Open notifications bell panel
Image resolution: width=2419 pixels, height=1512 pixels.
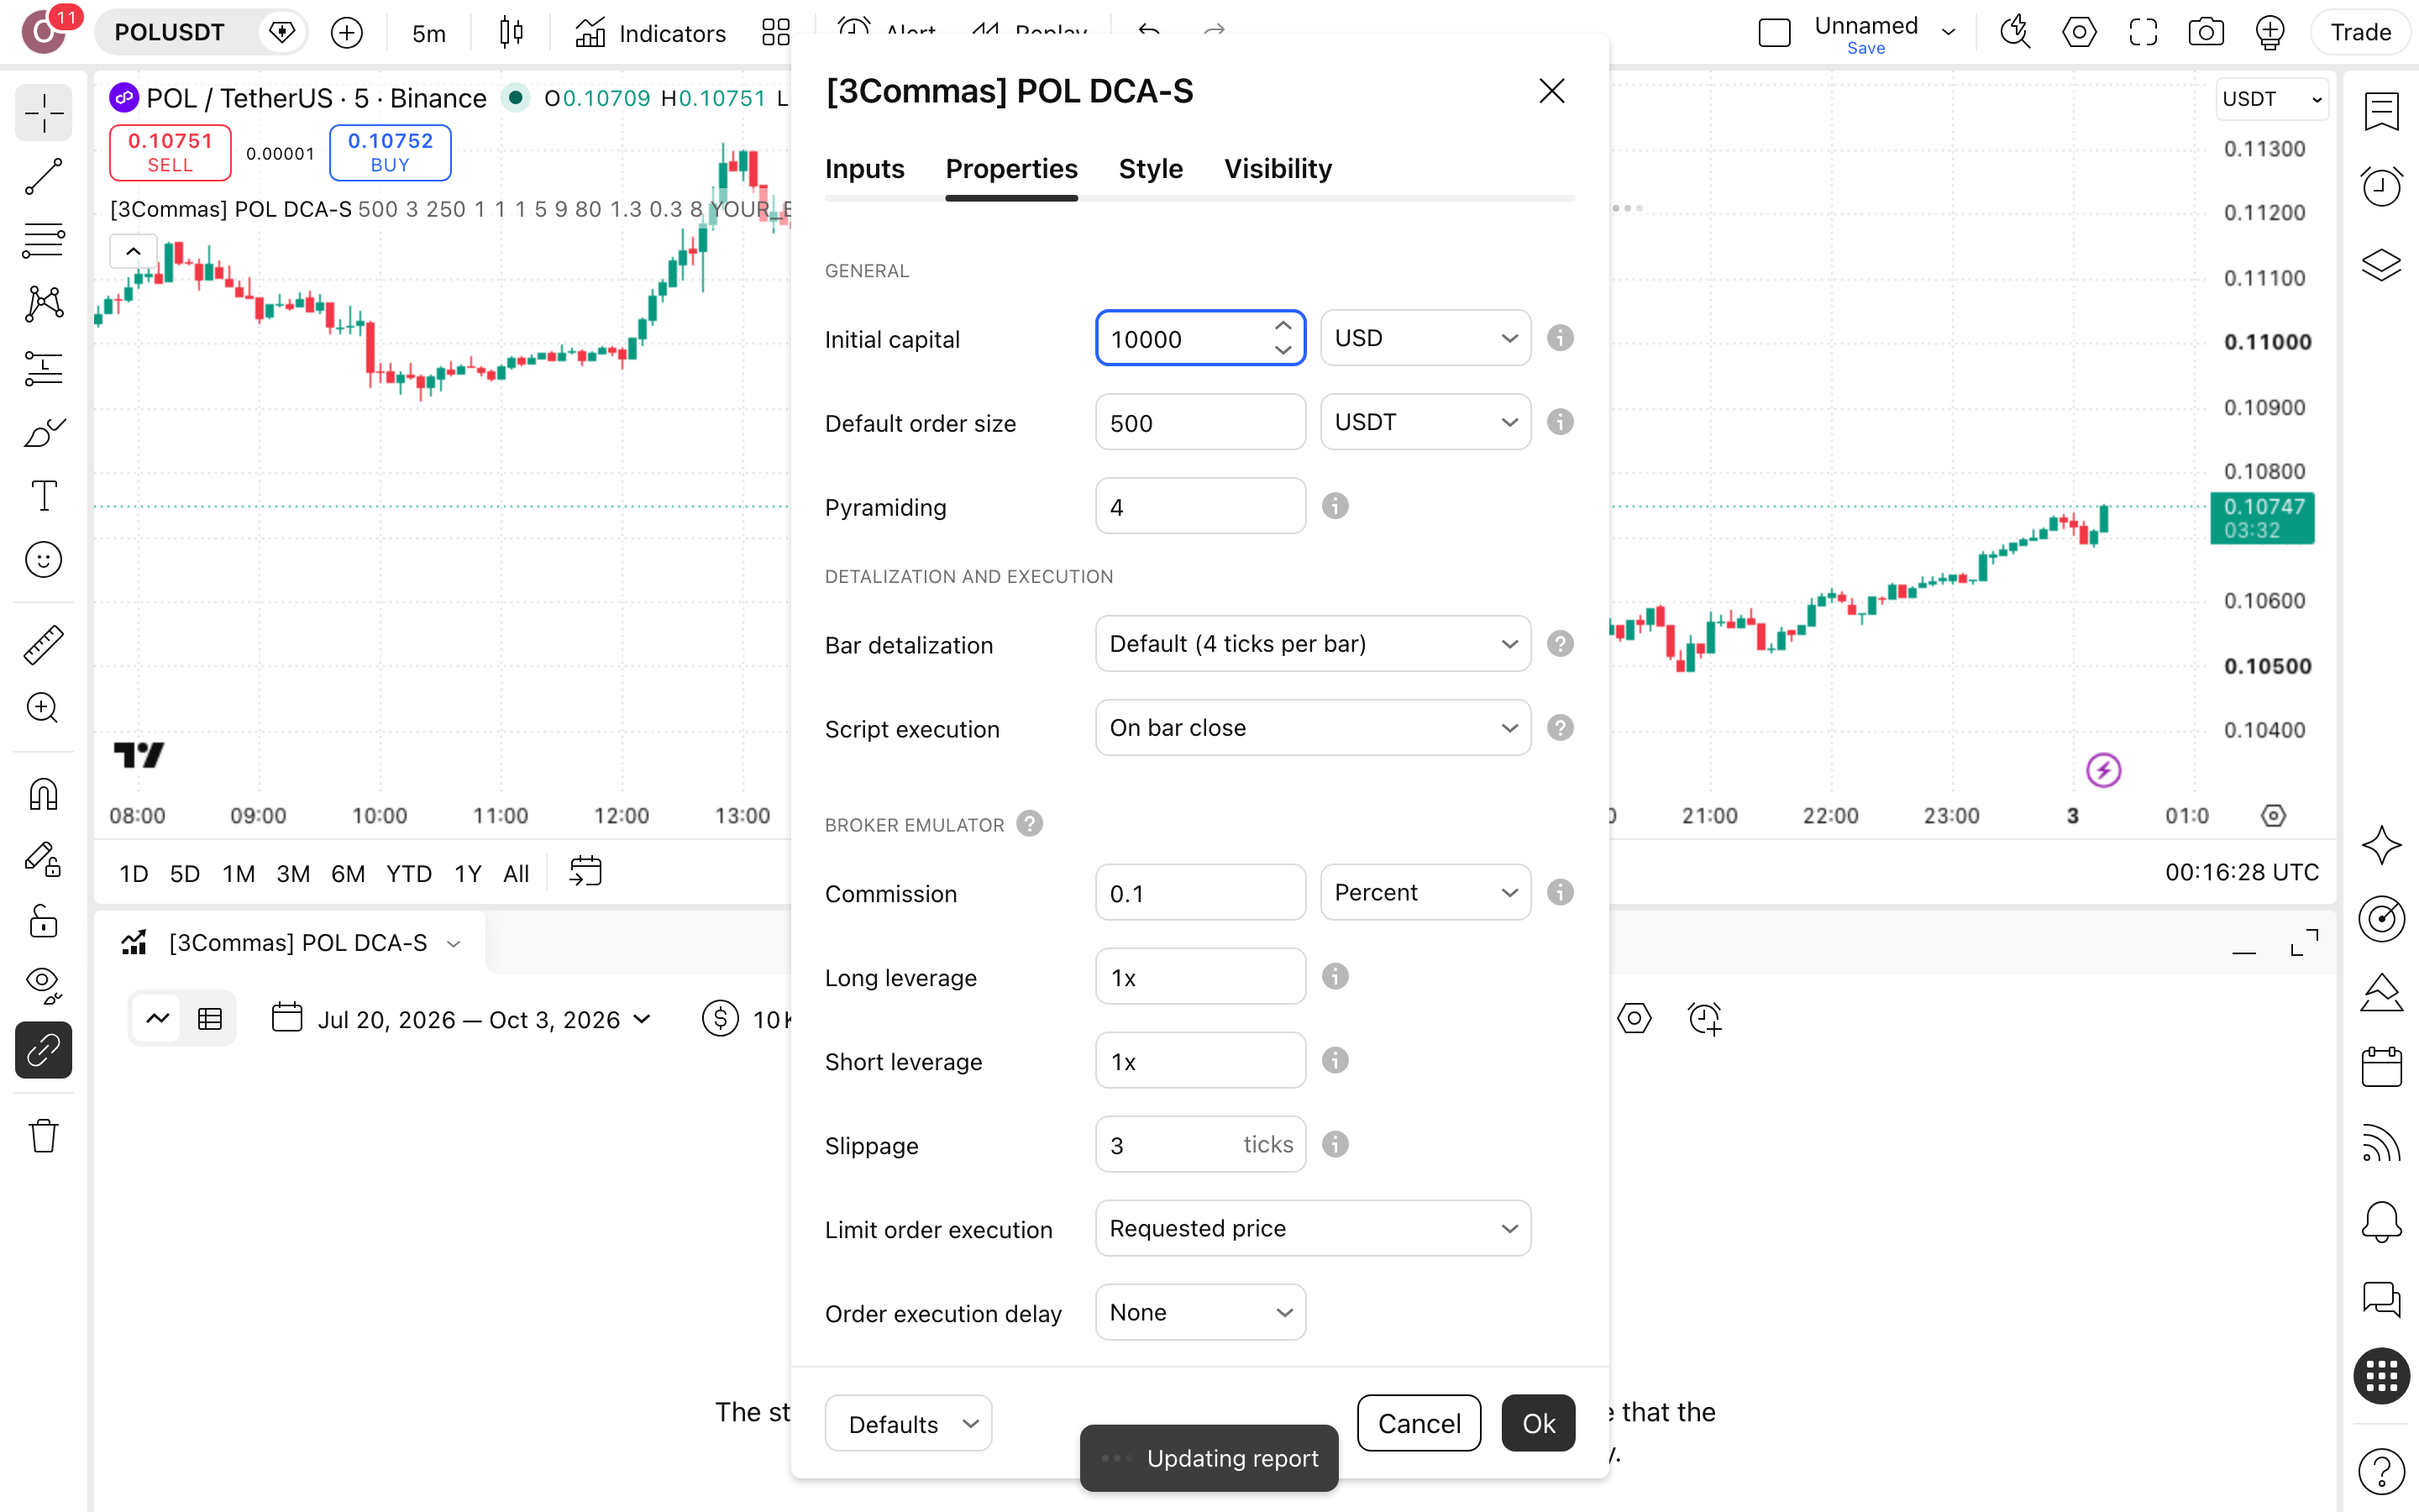click(2381, 1222)
